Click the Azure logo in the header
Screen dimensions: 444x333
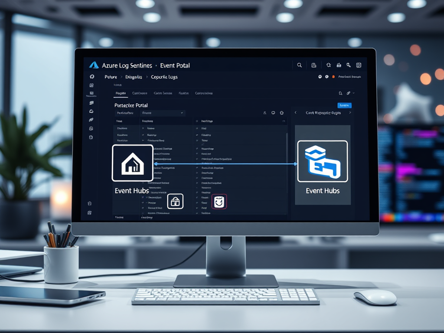[94, 65]
